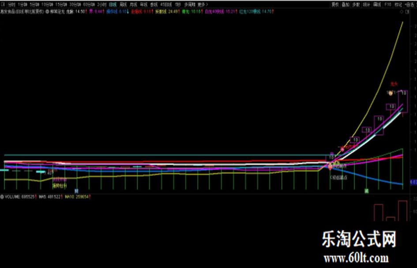The height and width of the screenshot is (268, 417).
Task: Select the 45日线 period tab
Action: [166, 4]
